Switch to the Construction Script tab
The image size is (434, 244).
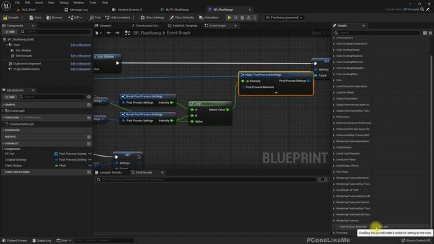tap(146, 26)
